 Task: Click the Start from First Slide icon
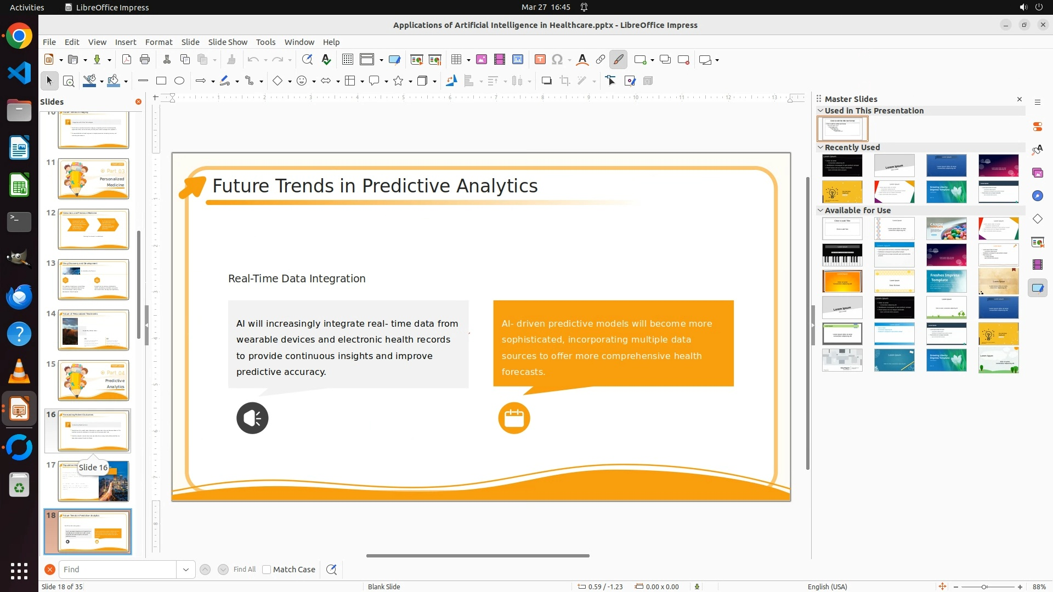(417, 60)
